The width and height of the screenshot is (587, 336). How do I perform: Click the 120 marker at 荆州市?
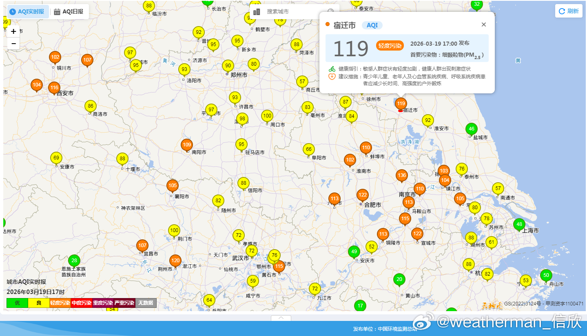[x=175, y=261]
